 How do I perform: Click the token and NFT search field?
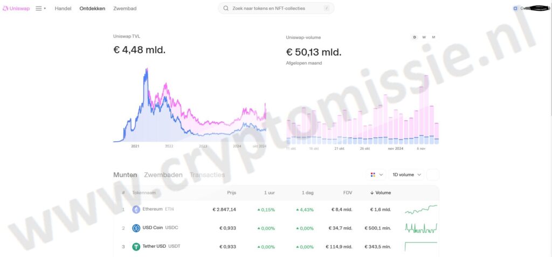[x=276, y=9]
